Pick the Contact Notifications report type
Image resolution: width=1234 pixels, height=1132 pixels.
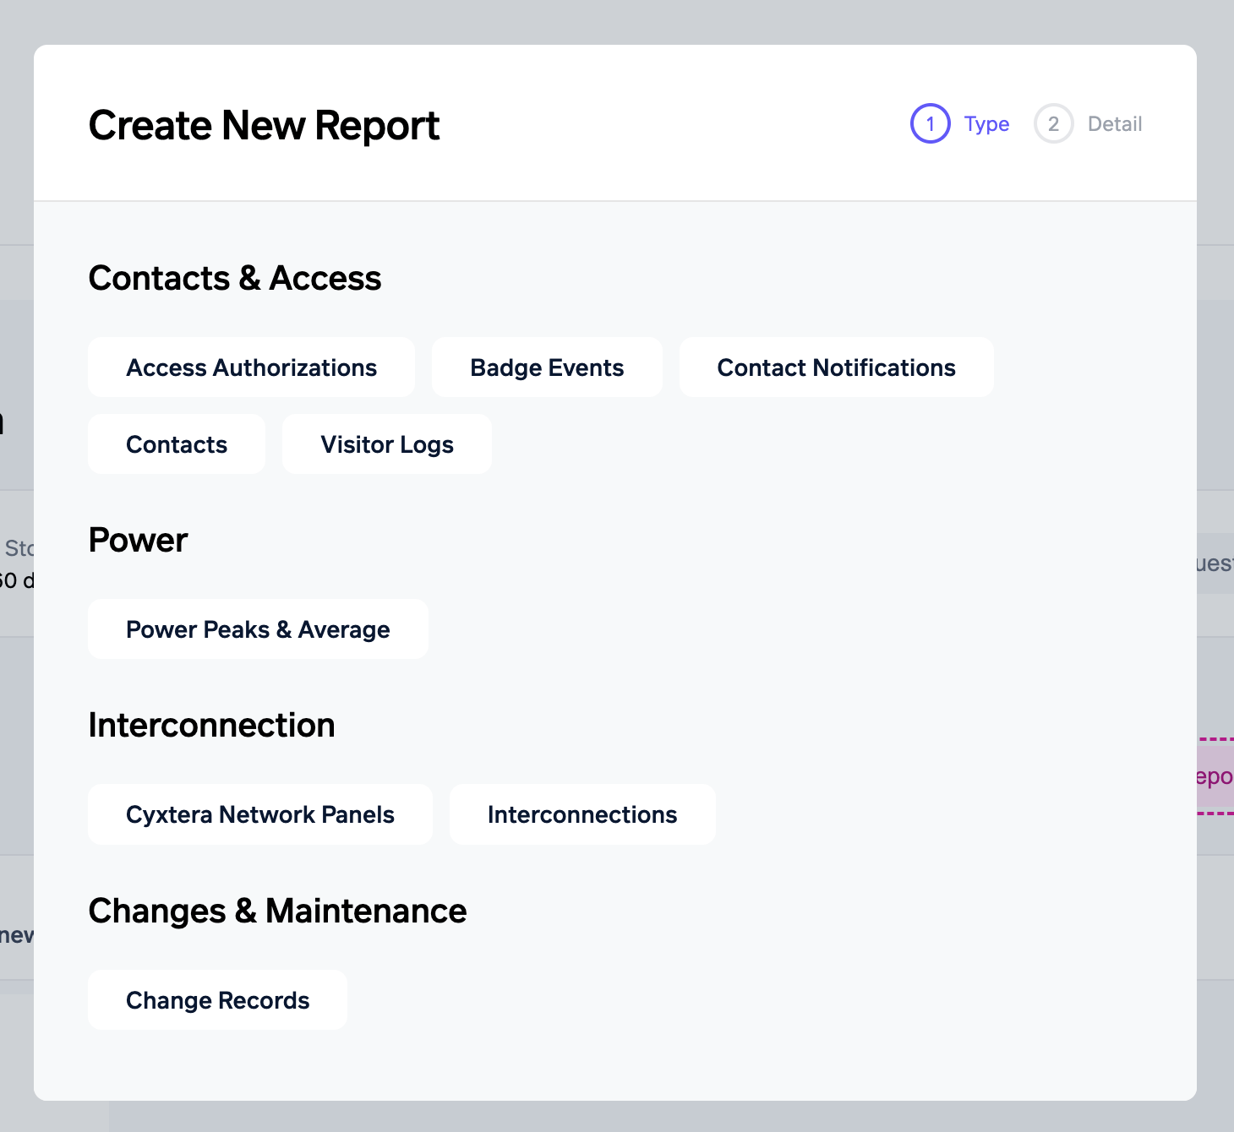pyautogui.click(x=836, y=367)
